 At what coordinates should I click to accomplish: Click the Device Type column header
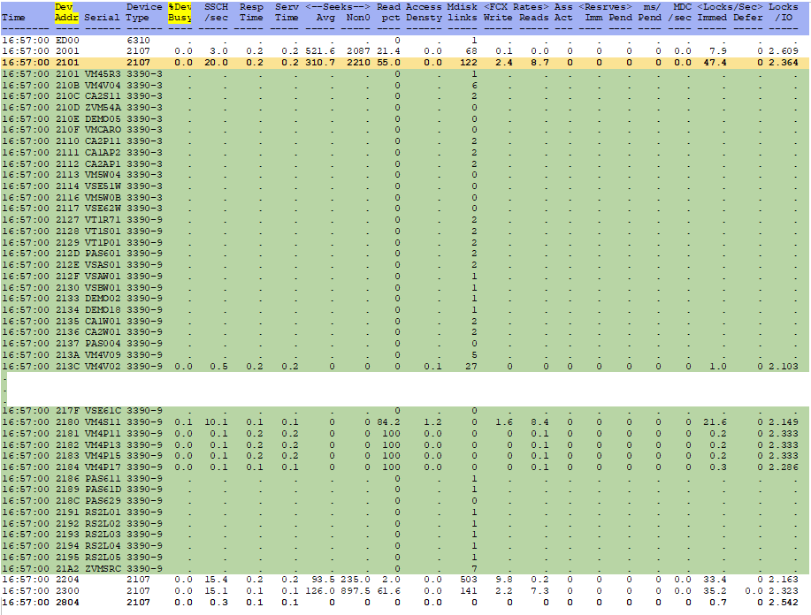pos(144,12)
